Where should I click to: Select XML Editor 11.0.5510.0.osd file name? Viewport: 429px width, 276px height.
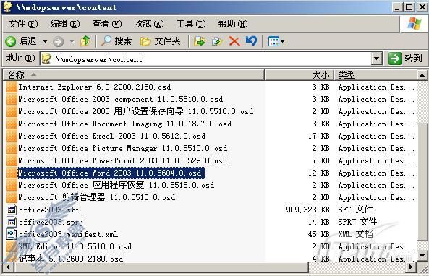(x=75, y=247)
